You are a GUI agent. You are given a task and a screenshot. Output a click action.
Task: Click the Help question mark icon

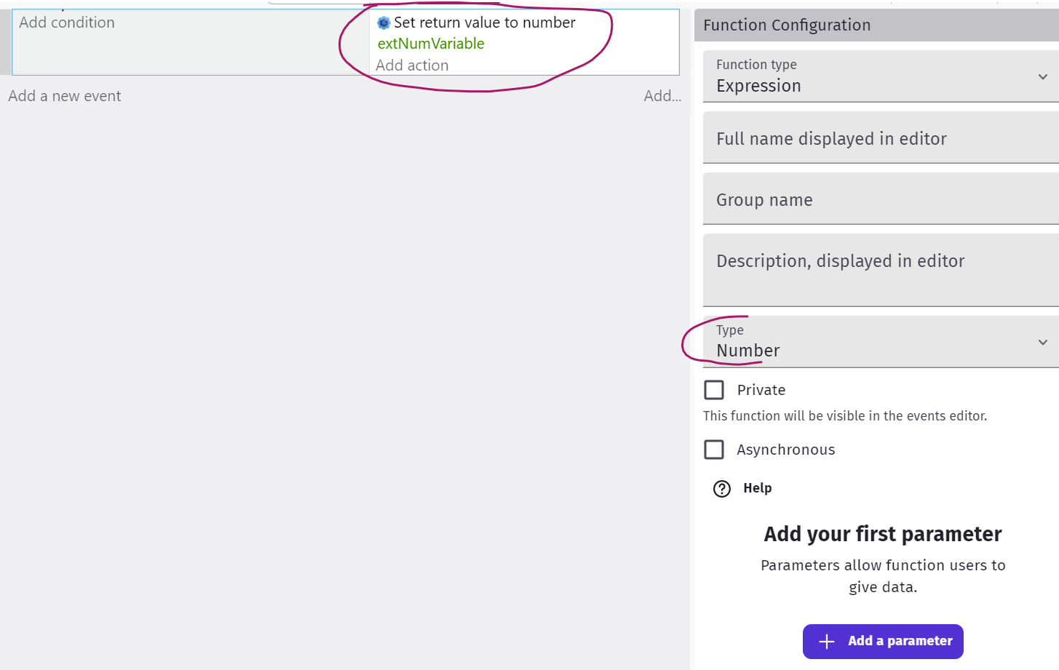[x=721, y=488]
